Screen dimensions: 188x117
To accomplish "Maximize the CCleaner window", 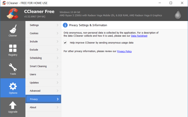I will 171,3.
